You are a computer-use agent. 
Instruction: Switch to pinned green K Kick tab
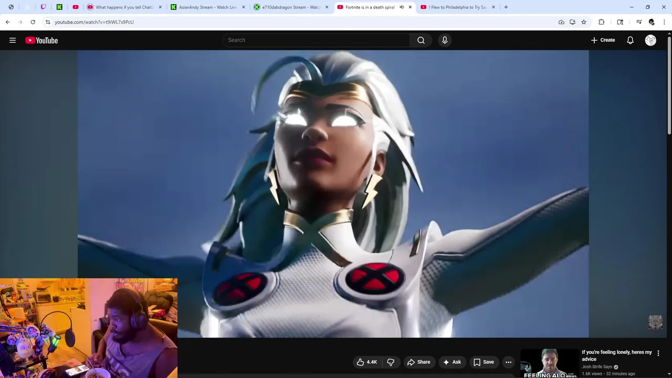coord(59,7)
